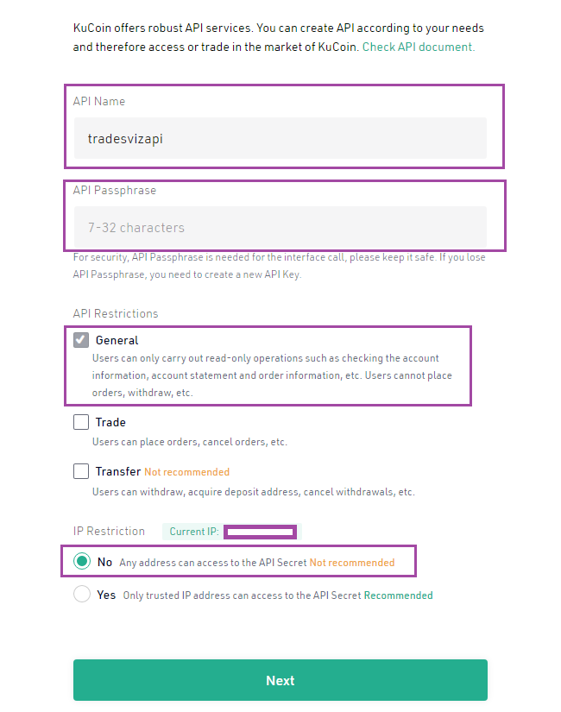Enable the Trade permission checkbox

click(81, 422)
